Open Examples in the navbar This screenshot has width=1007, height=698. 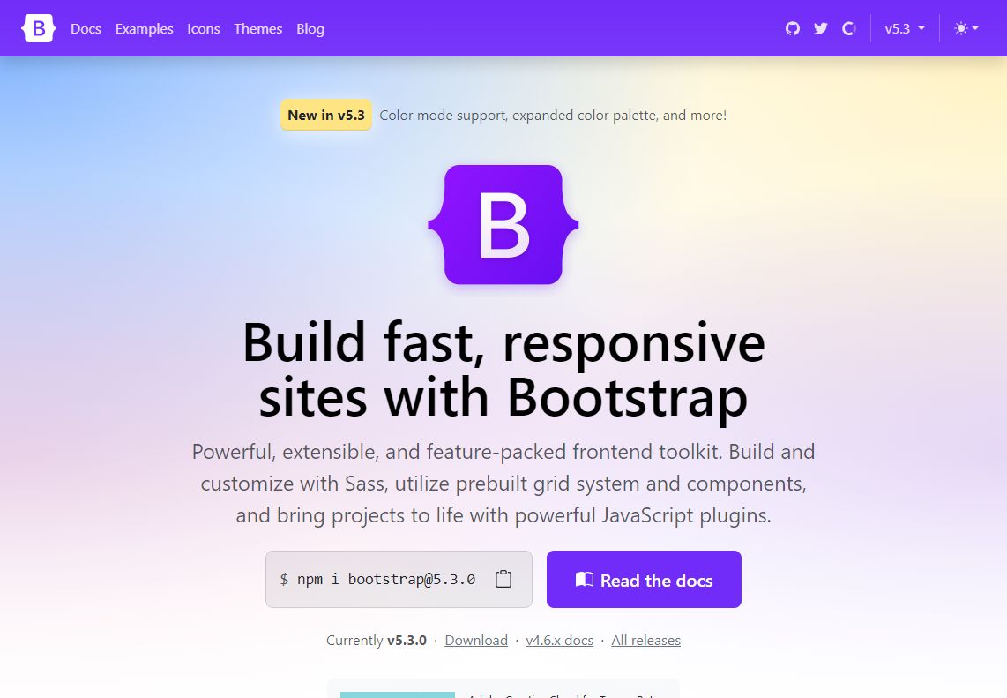coord(145,28)
